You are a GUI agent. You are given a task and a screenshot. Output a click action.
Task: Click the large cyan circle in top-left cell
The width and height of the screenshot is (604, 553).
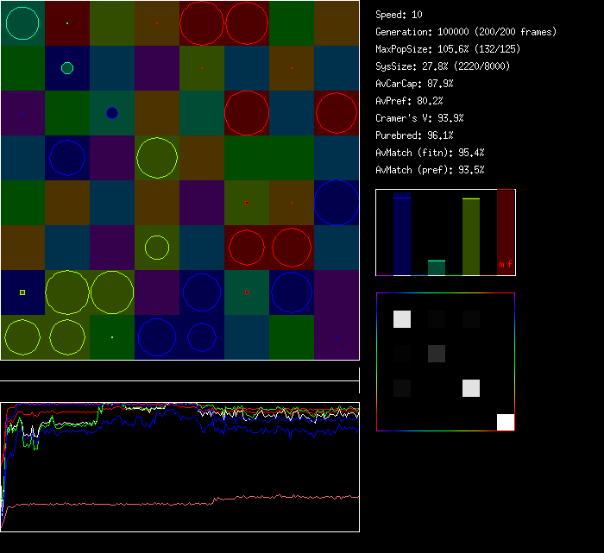(22, 23)
